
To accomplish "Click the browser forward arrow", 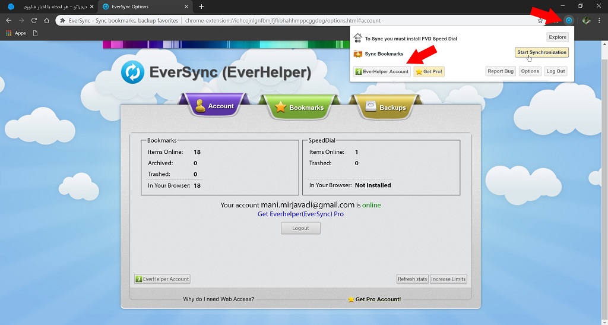I will coord(21,21).
